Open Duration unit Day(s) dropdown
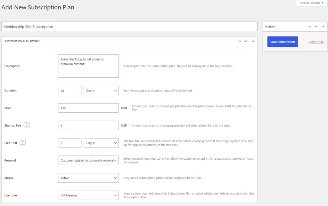This screenshot has height=206, width=328. [x=101, y=91]
